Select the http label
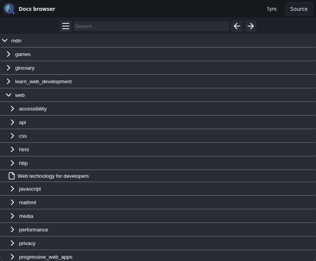 point(23,163)
